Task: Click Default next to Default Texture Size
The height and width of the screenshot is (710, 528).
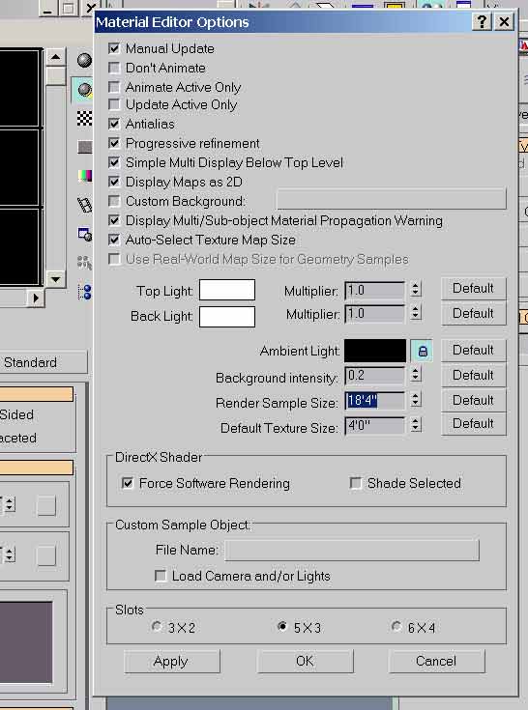Action: tap(473, 424)
